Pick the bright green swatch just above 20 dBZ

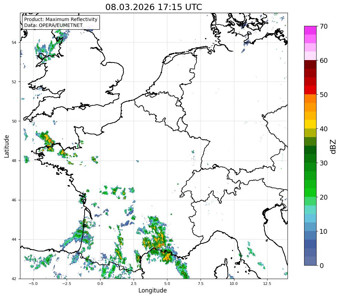click(310, 193)
